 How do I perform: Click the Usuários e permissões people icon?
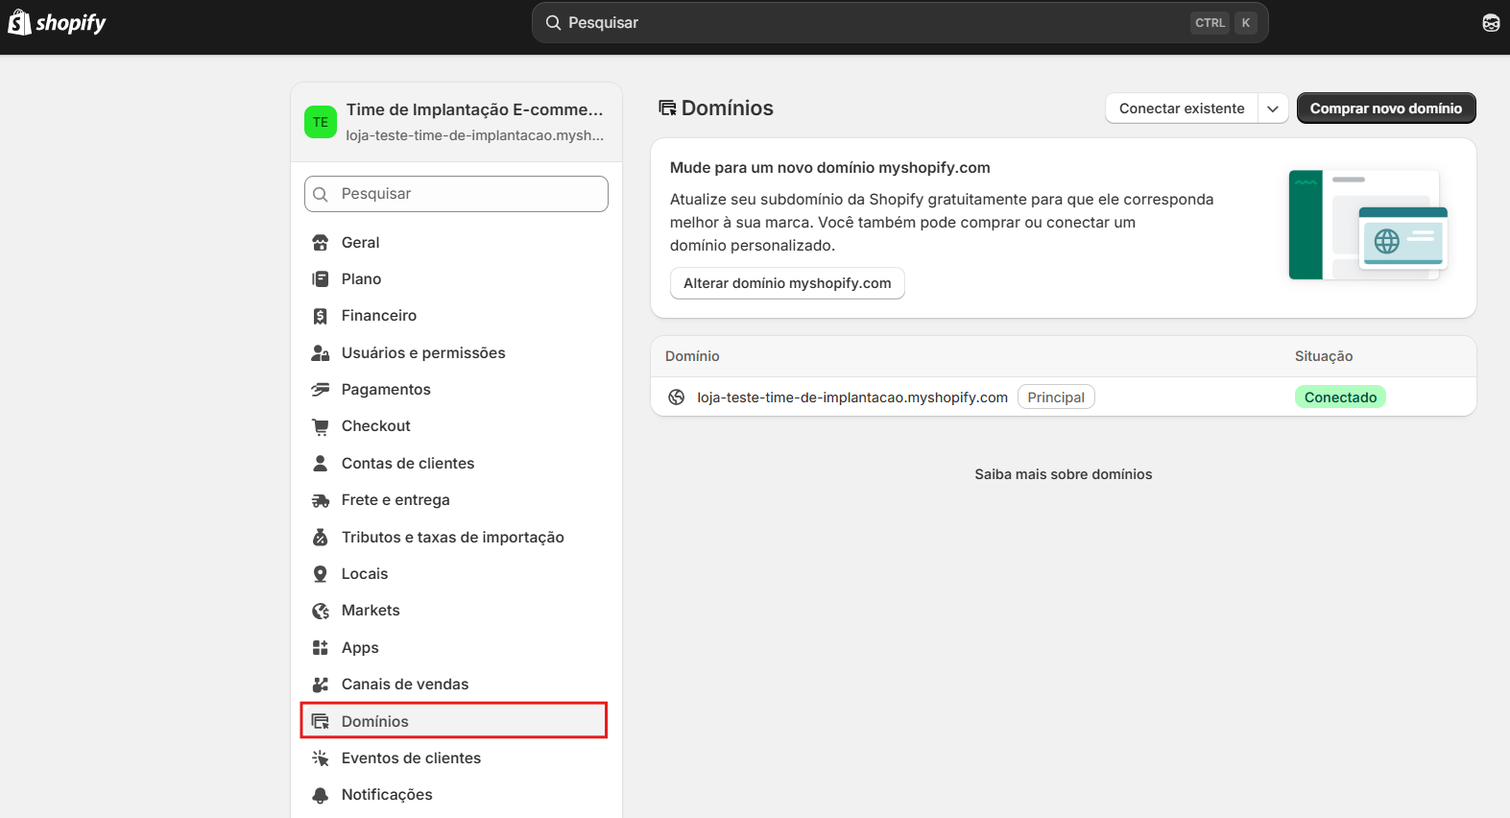tap(321, 353)
